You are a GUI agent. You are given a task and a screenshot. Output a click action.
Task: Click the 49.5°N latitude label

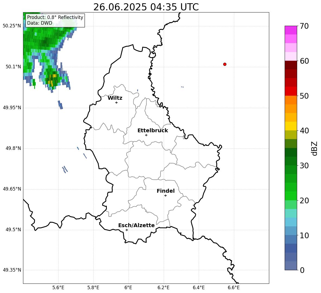click(13, 230)
